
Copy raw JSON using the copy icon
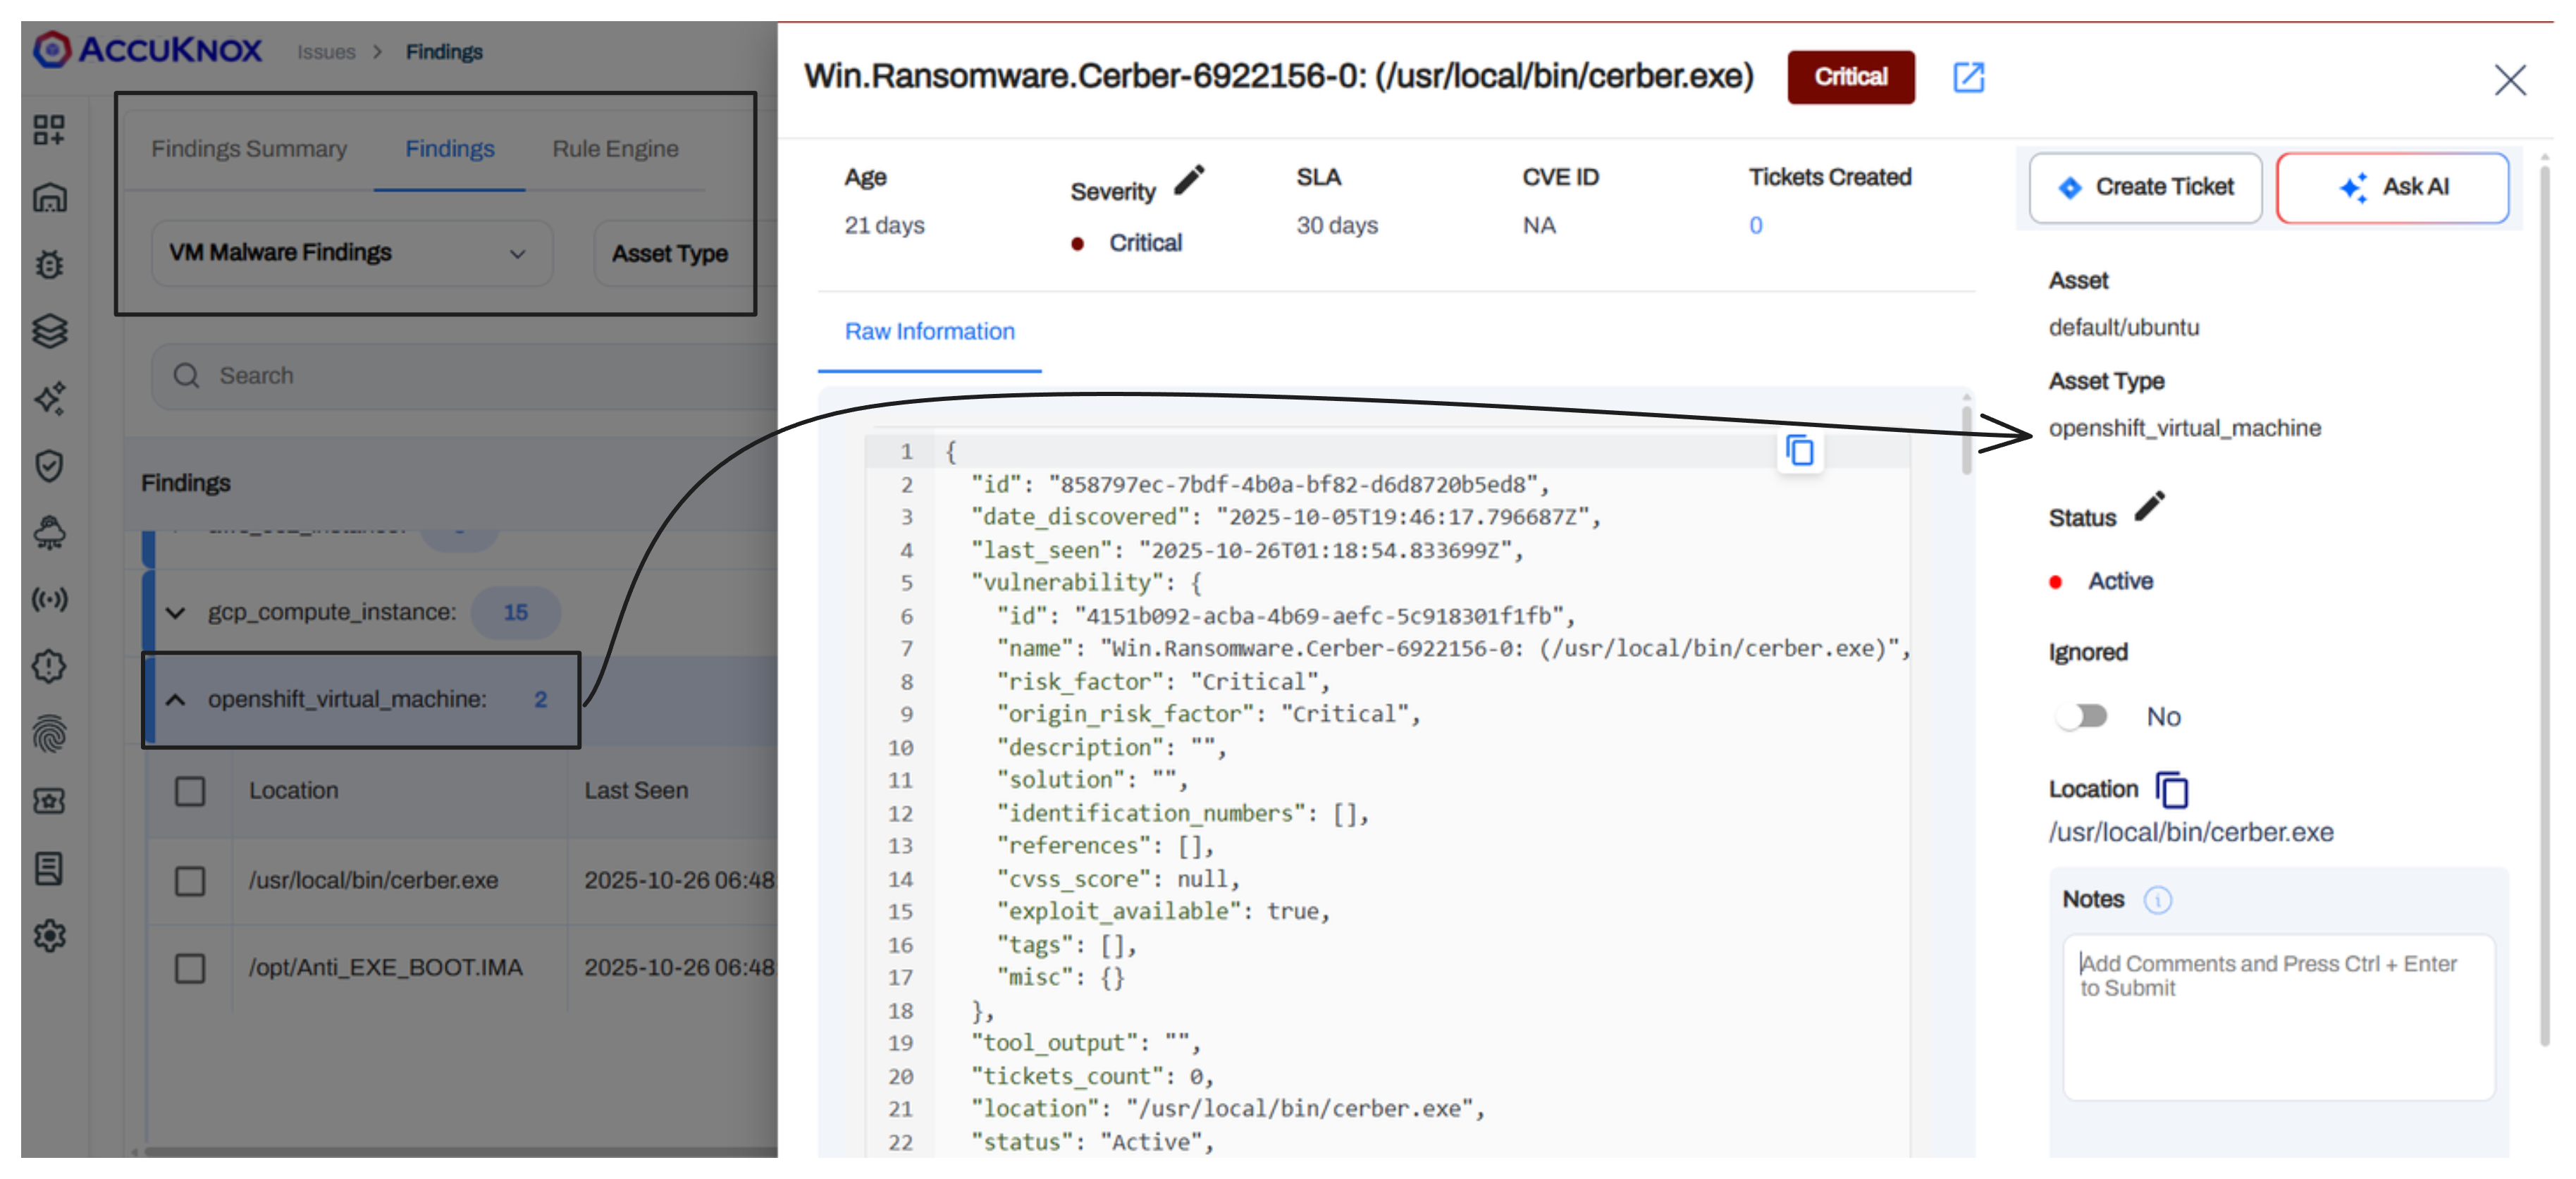(x=1799, y=451)
